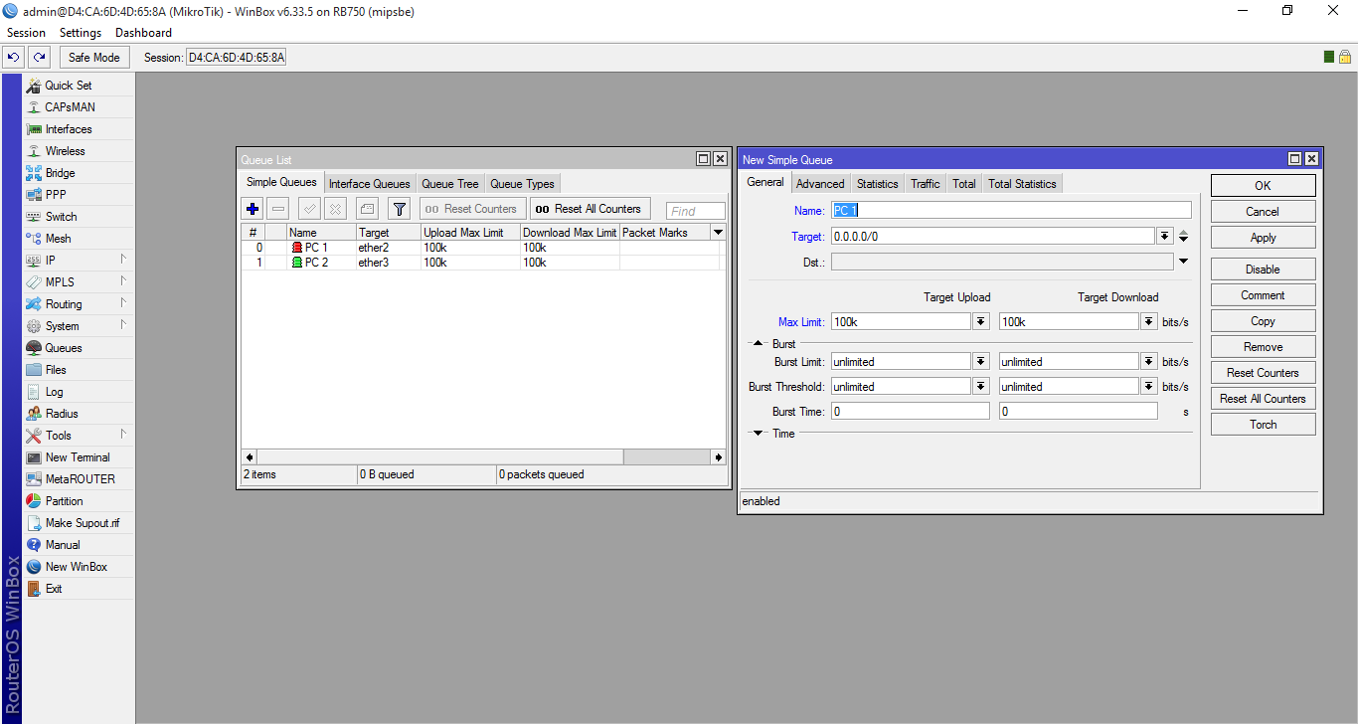Open CAPsMAN in sidebar
This screenshot has height=724, width=1358.
coord(70,107)
